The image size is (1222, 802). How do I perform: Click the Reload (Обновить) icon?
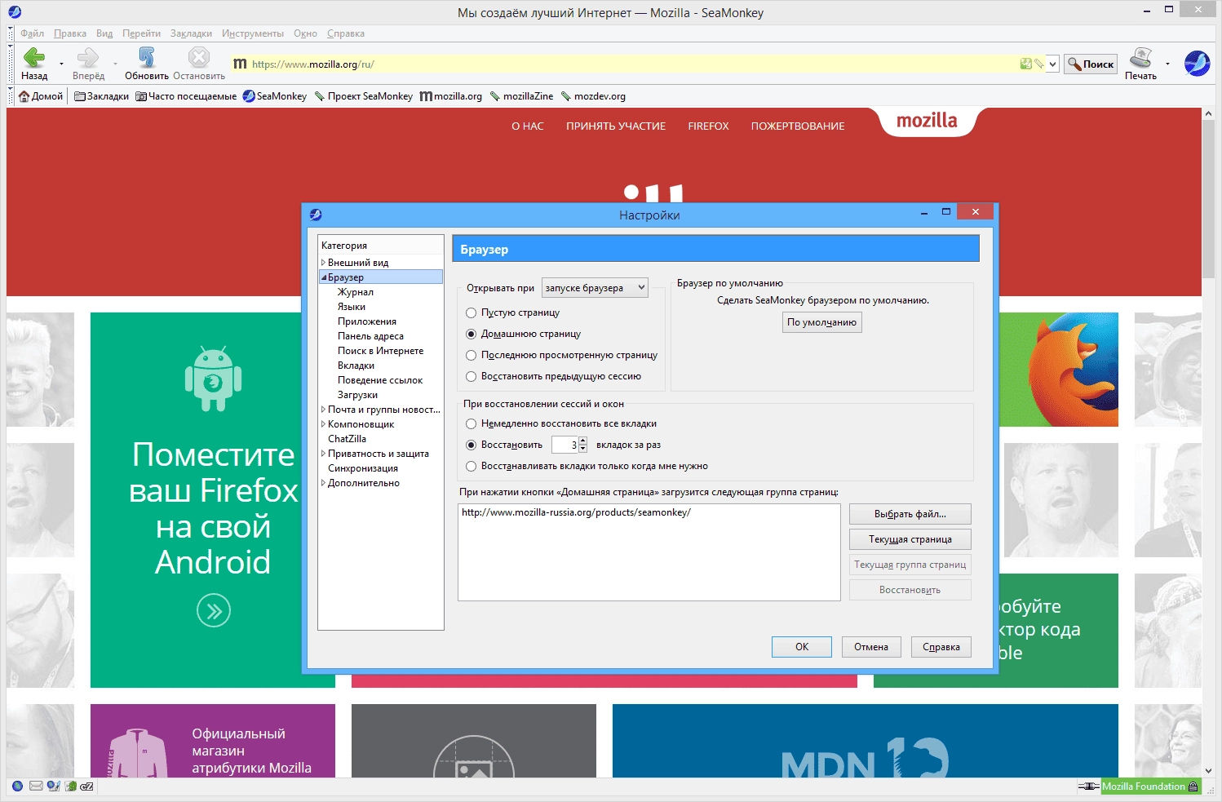click(147, 57)
